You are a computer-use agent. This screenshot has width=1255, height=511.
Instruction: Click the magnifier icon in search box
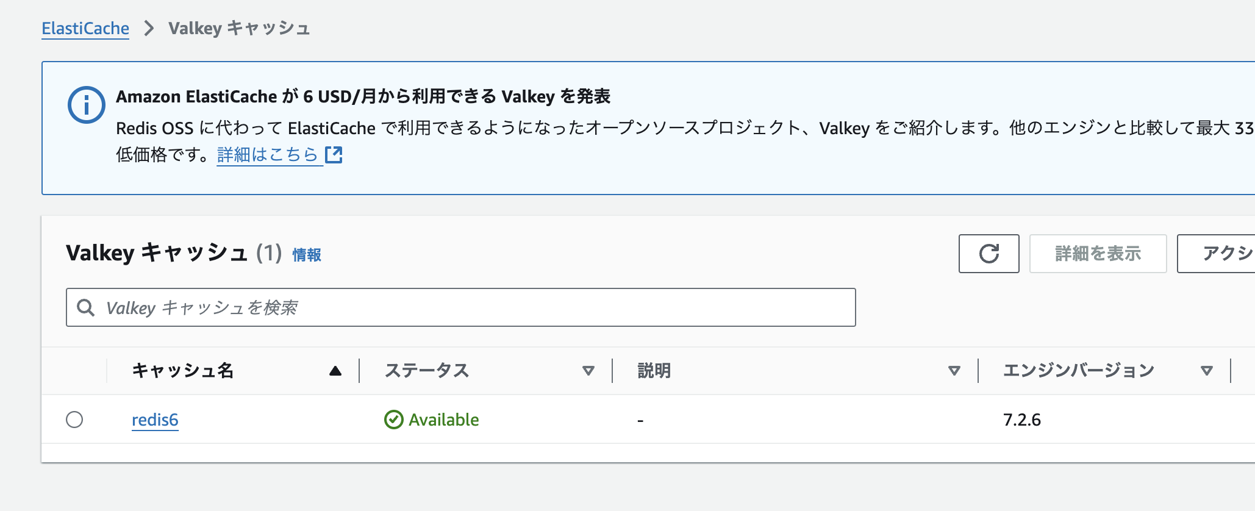pos(86,308)
